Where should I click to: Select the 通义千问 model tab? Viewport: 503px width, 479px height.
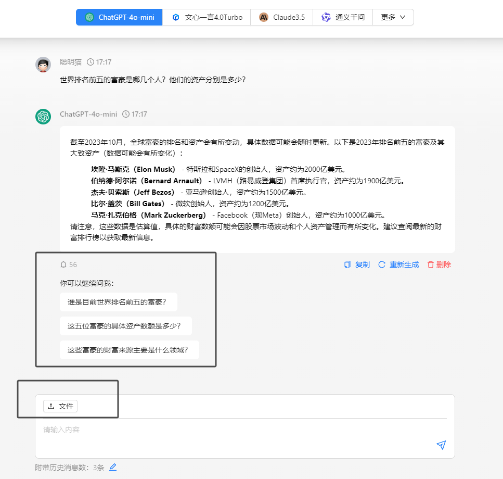tap(343, 17)
